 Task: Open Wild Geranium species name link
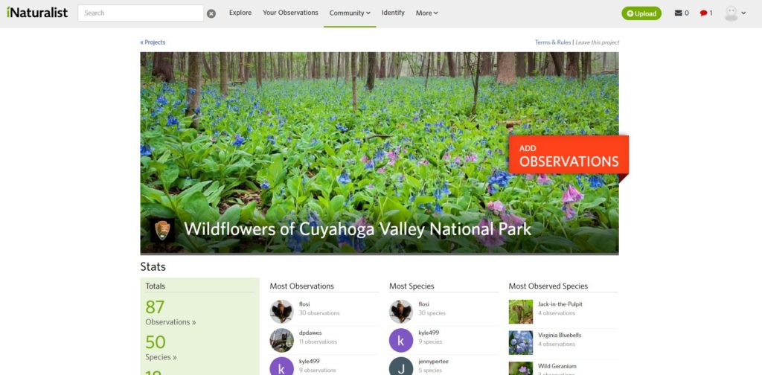(x=557, y=366)
